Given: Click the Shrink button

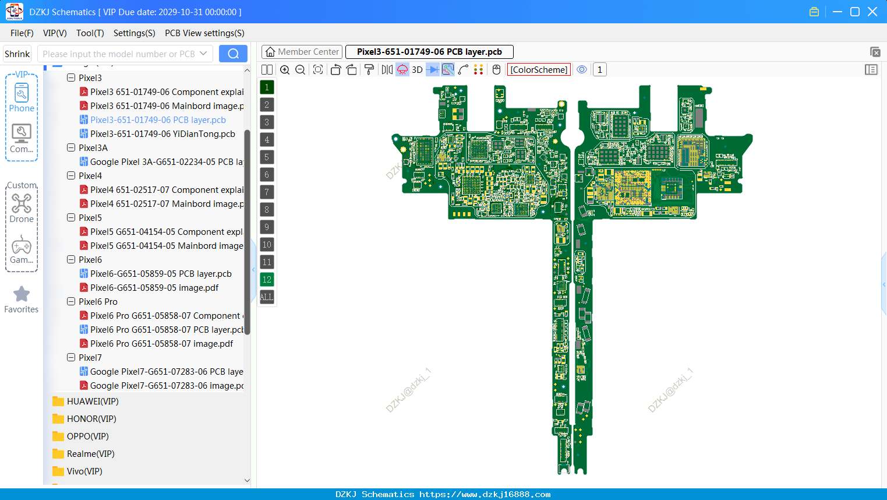Looking at the screenshot, I should 17,54.
